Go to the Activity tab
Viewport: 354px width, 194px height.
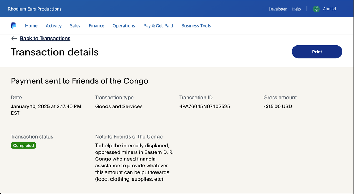coord(53,26)
